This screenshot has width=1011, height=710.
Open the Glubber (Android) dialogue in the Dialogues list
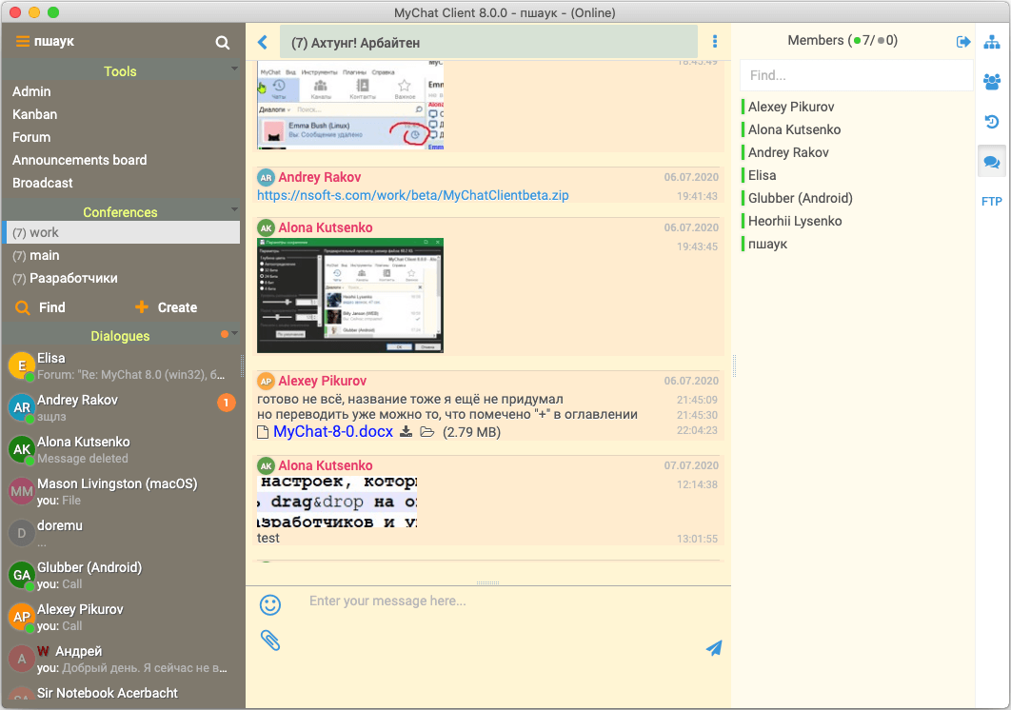123,575
